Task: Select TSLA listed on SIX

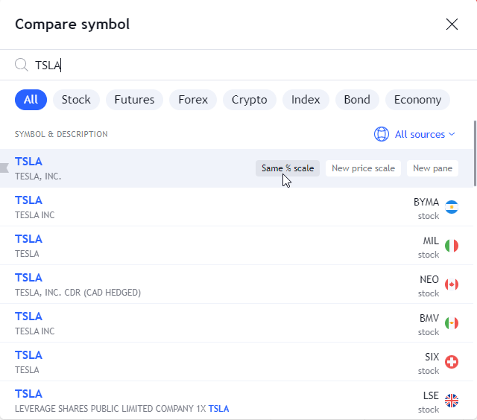Action: (x=237, y=362)
